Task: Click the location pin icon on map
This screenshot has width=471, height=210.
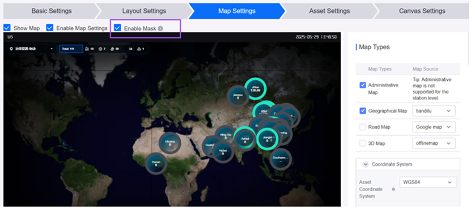Action: [x=11, y=49]
